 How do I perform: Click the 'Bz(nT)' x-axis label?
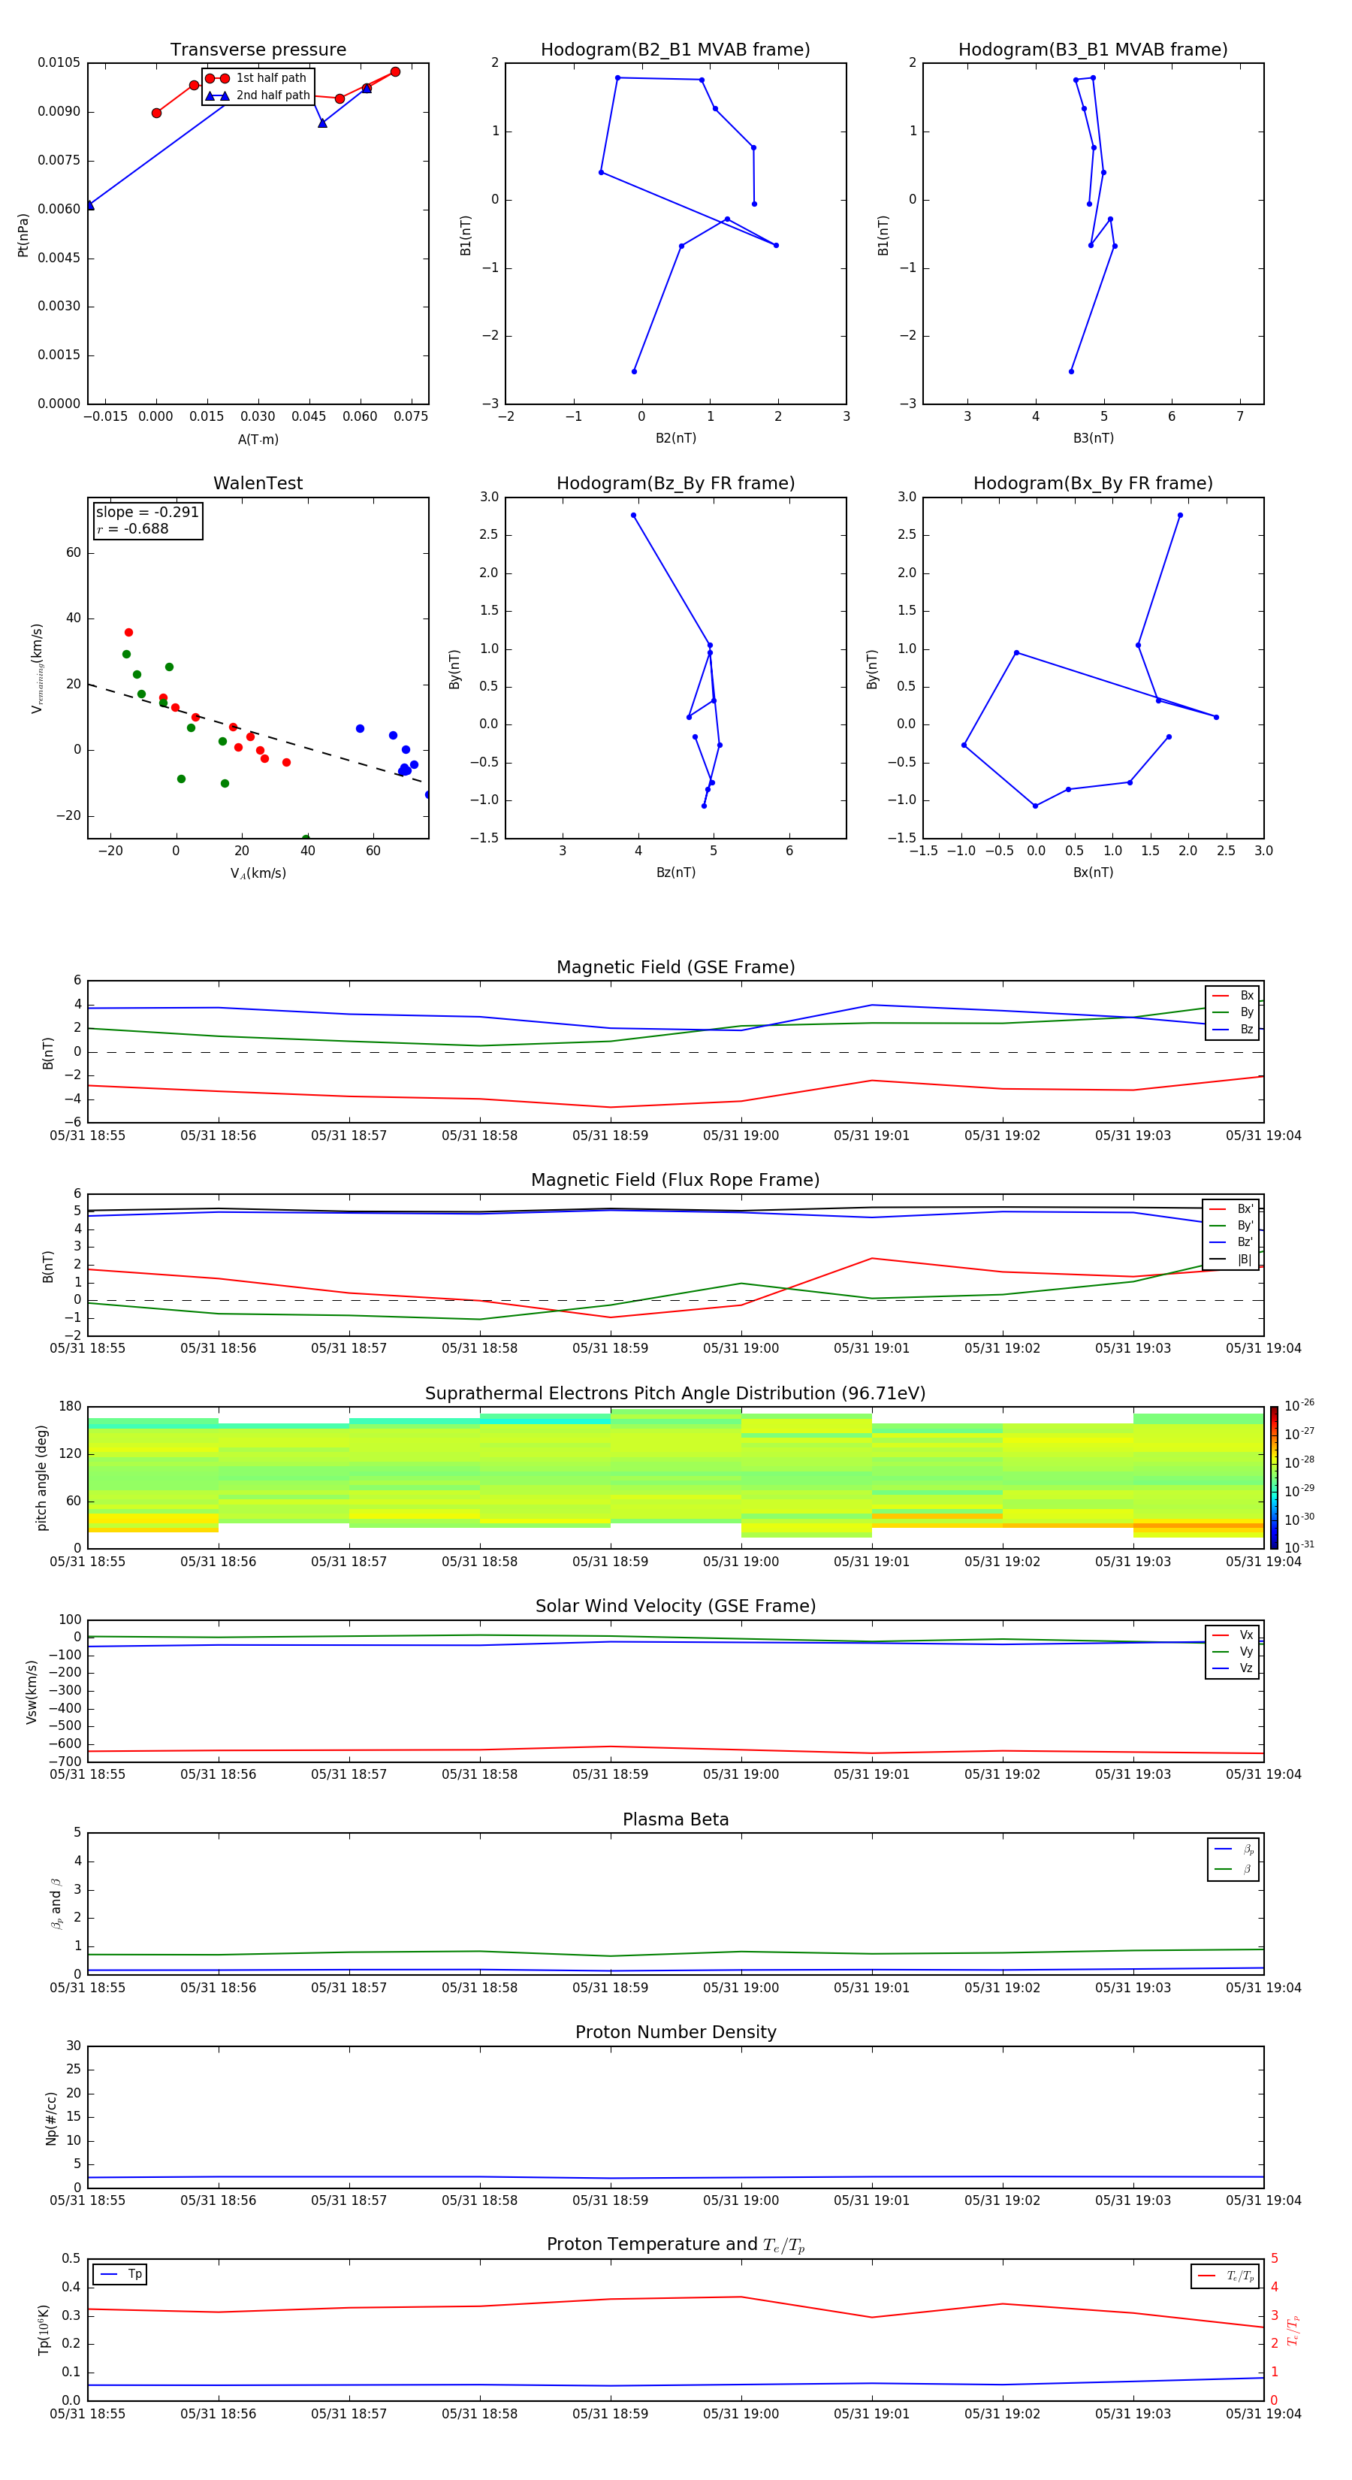coord(675,873)
